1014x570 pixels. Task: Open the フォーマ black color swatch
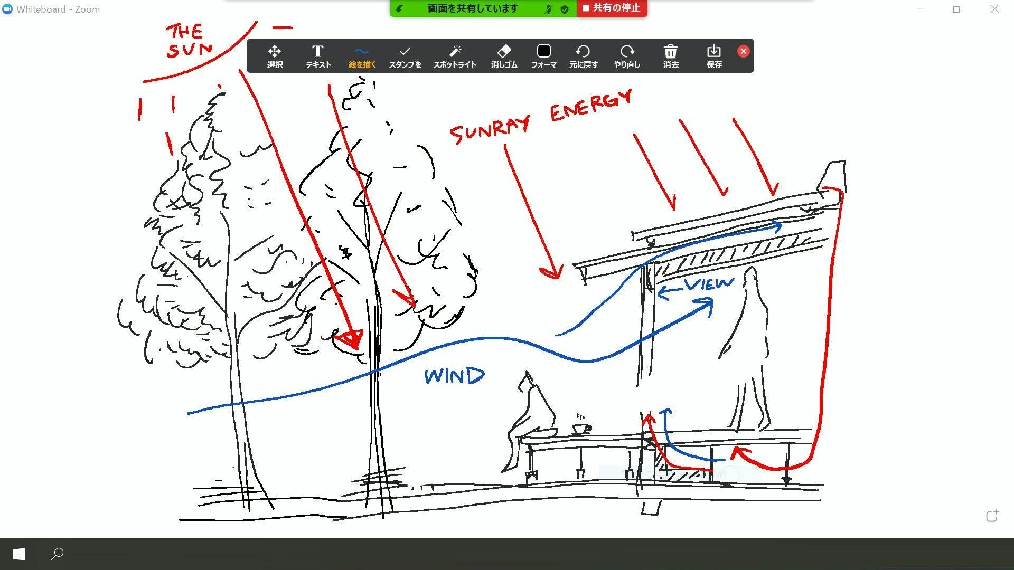(x=543, y=56)
